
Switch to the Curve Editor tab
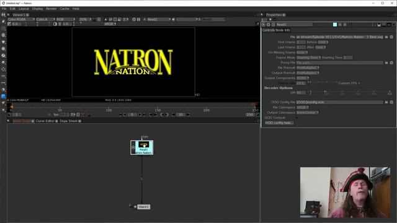[x=45, y=121]
